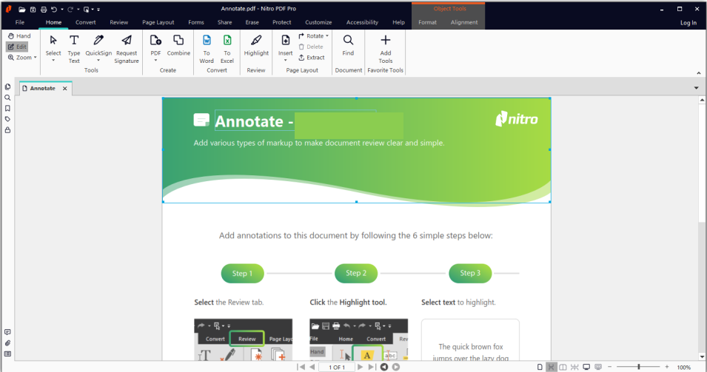Click the Insert page icon

tap(286, 40)
